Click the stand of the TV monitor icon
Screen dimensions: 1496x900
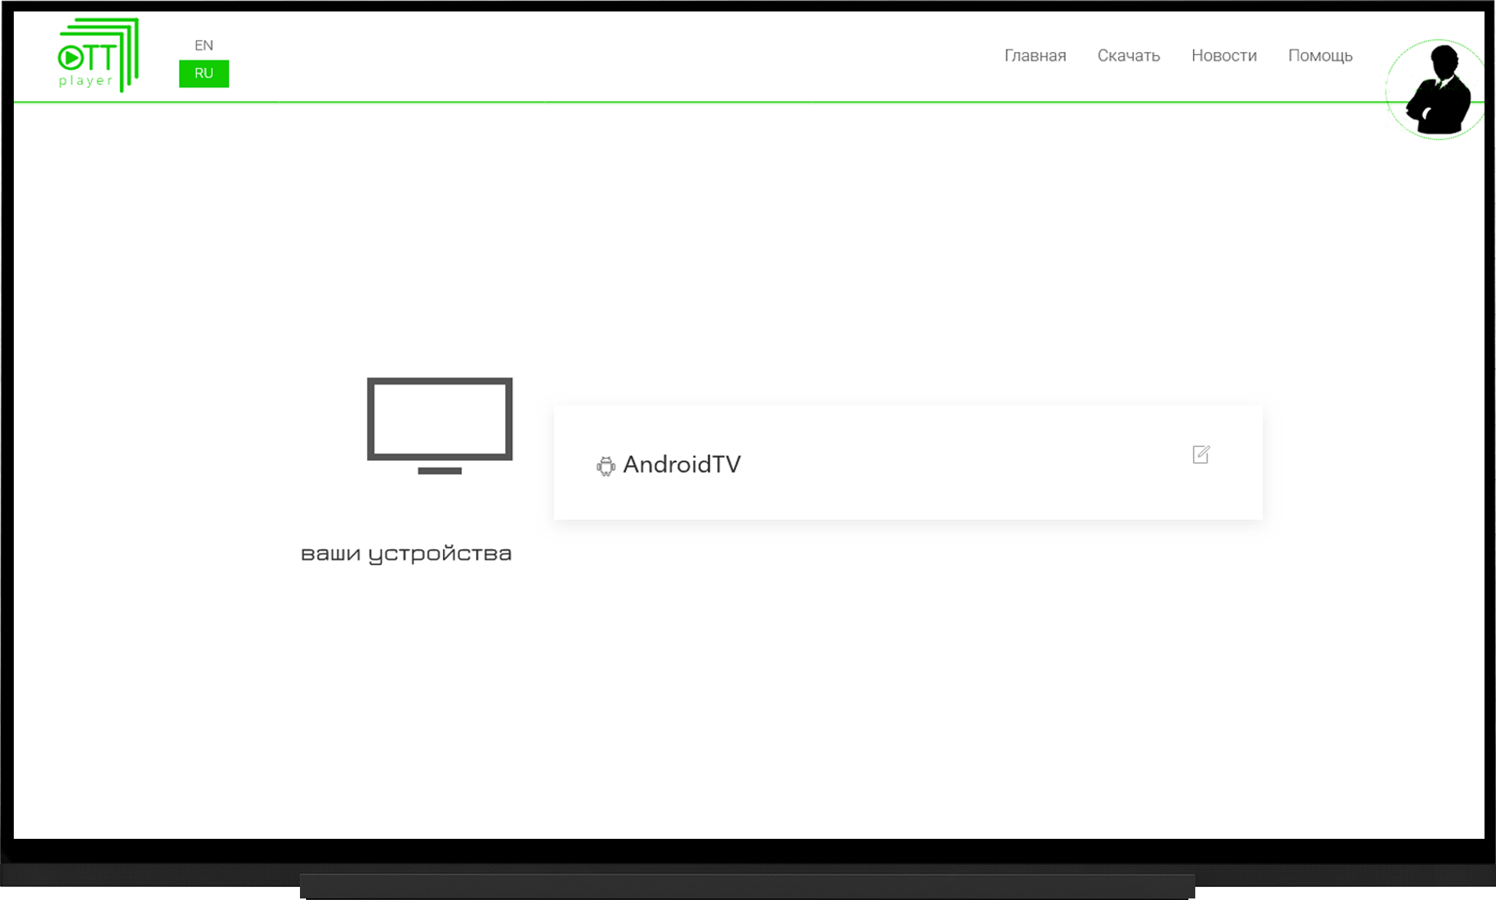coord(440,470)
